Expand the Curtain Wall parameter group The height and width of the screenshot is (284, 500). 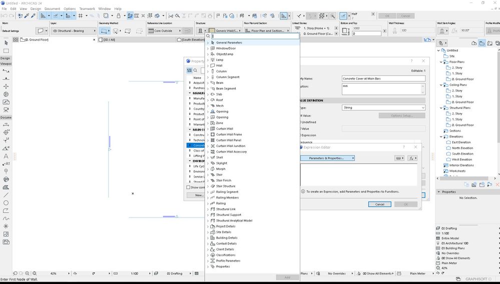point(208,128)
